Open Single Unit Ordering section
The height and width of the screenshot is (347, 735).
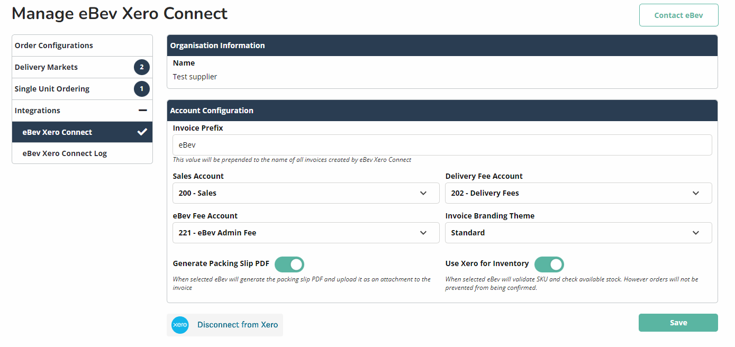tap(82, 89)
